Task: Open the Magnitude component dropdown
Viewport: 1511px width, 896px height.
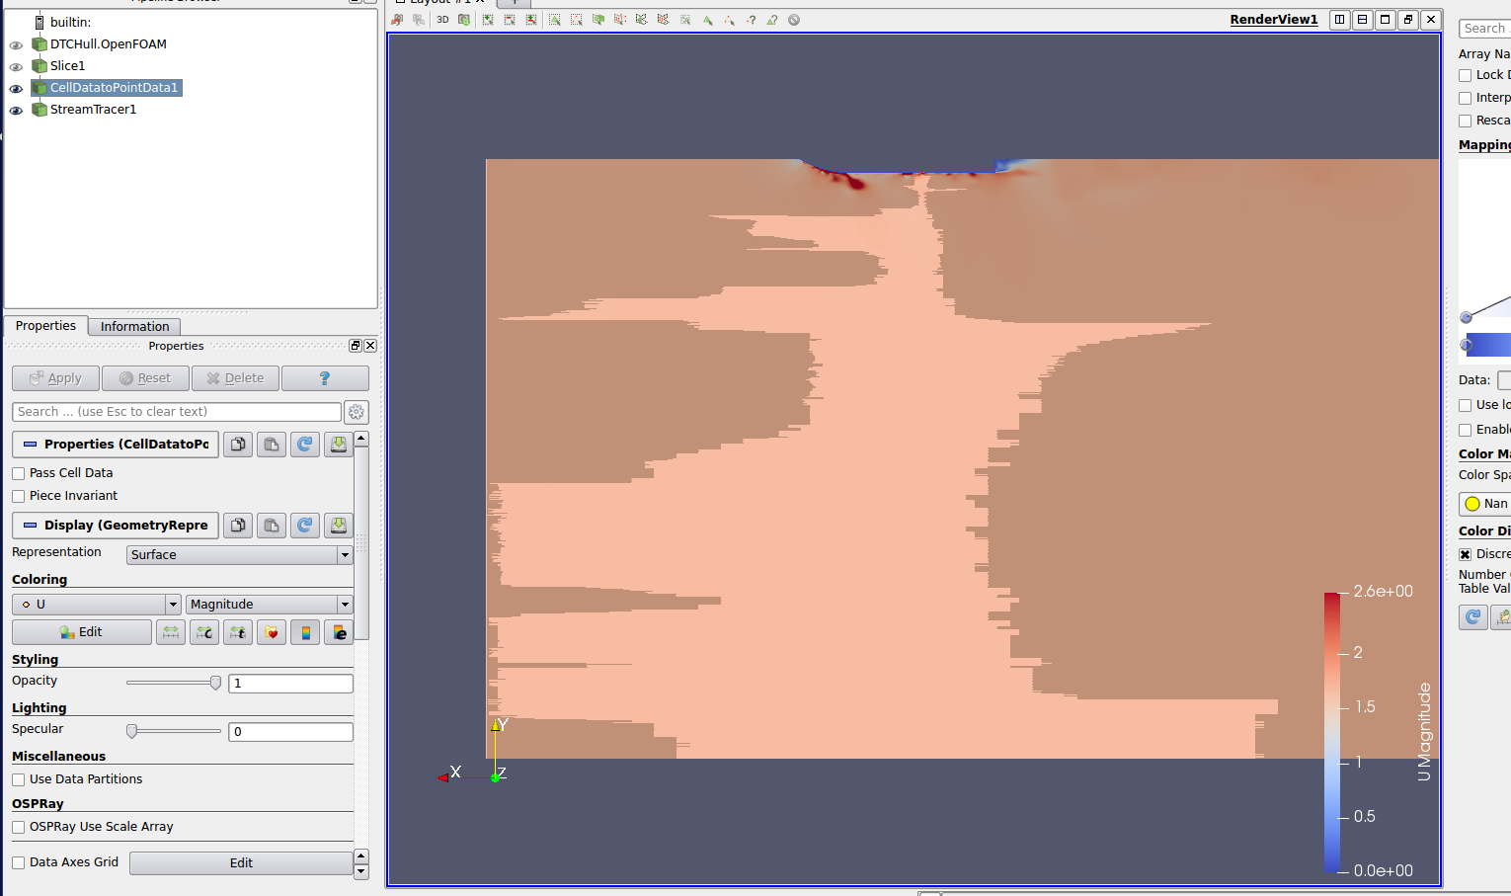Action: [x=269, y=605]
